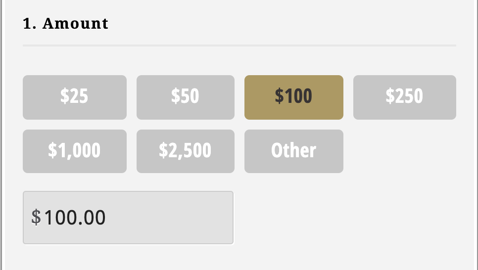
Task: Set the donation to $250
Action: 404,97
